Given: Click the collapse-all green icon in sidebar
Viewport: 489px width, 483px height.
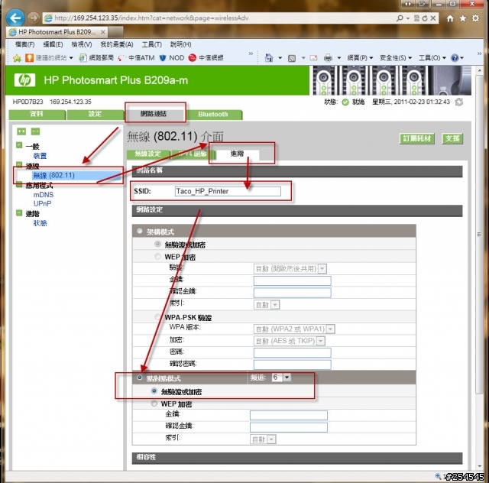Looking at the screenshot, I should 35,131.
